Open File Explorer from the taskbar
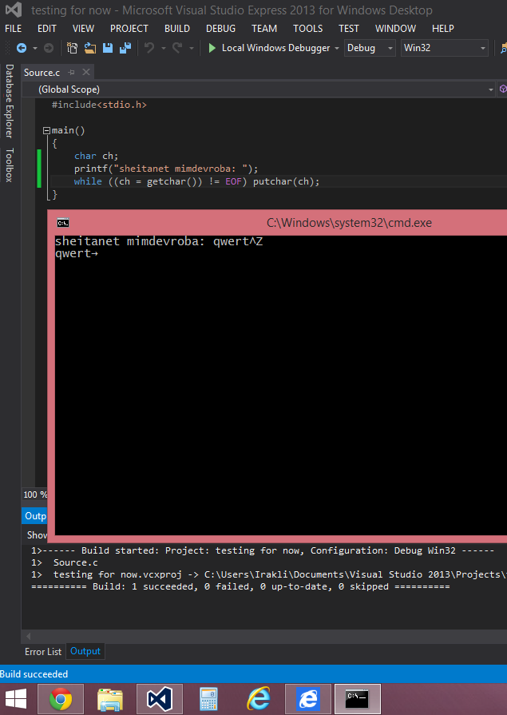 110,699
